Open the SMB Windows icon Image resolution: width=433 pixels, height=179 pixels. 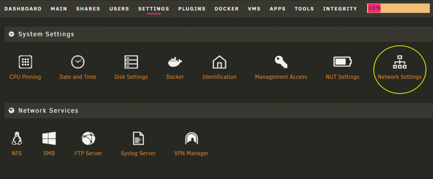[x=49, y=138]
